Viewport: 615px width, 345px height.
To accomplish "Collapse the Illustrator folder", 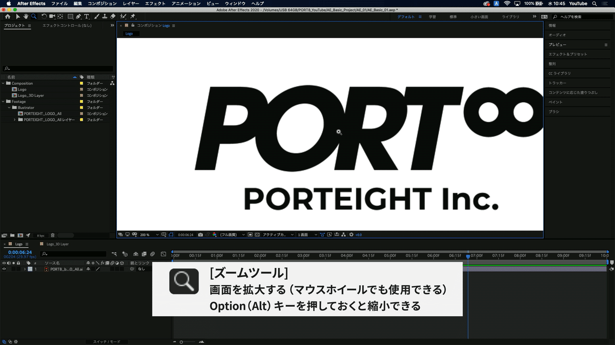I will (x=9, y=108).
